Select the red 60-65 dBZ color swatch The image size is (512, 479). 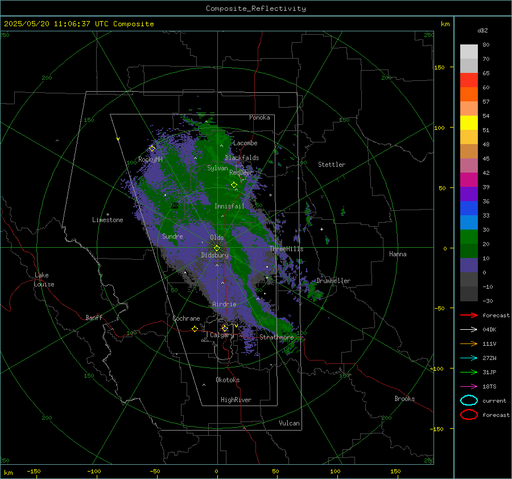[x=469, y=80]
